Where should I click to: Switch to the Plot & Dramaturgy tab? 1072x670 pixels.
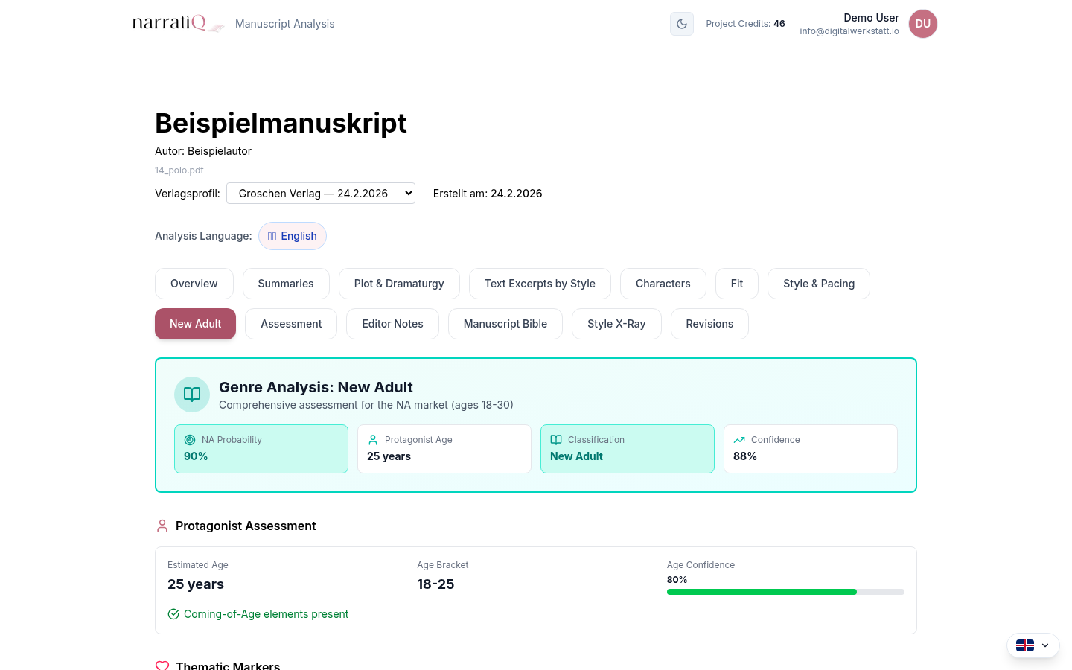399,284
